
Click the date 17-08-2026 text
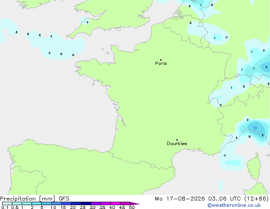(185, 199)
